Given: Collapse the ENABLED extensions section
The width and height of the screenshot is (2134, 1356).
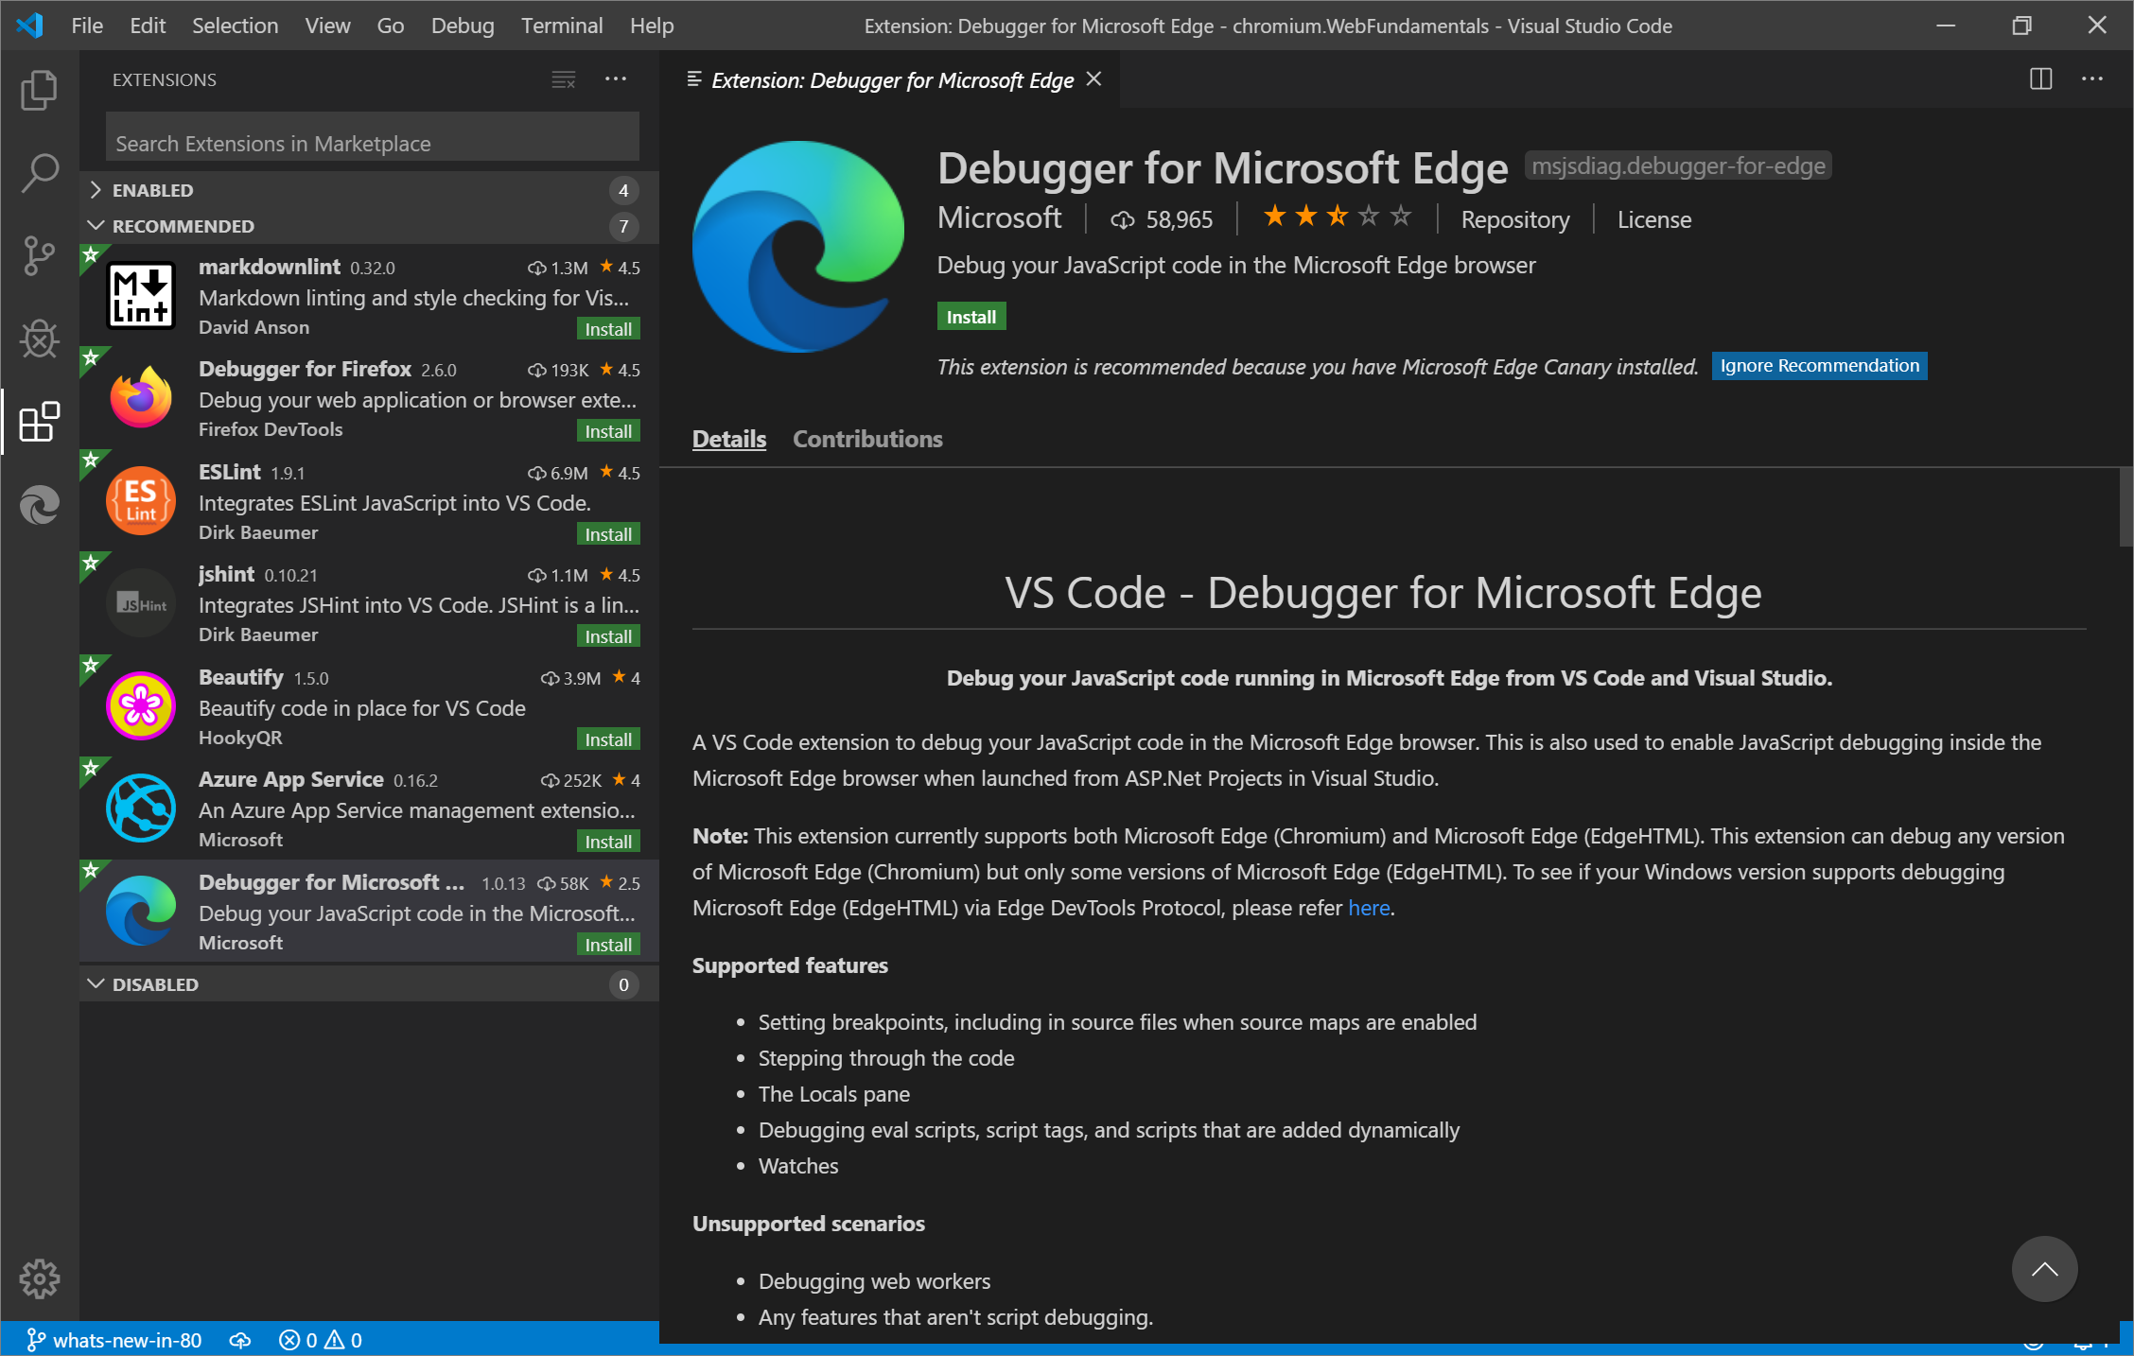Looking at the screenshot, I should click(x=99, y=188).
